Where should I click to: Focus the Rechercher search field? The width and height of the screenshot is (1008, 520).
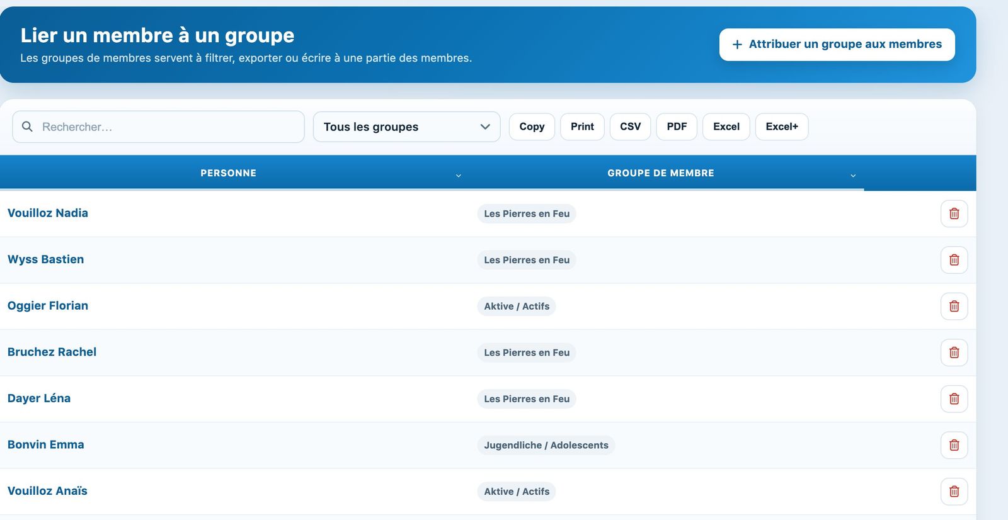click(x=158, y=127)
